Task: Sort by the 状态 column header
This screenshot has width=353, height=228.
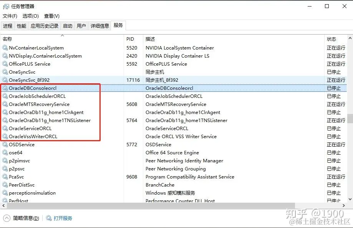Action: [x=336, y=39]
